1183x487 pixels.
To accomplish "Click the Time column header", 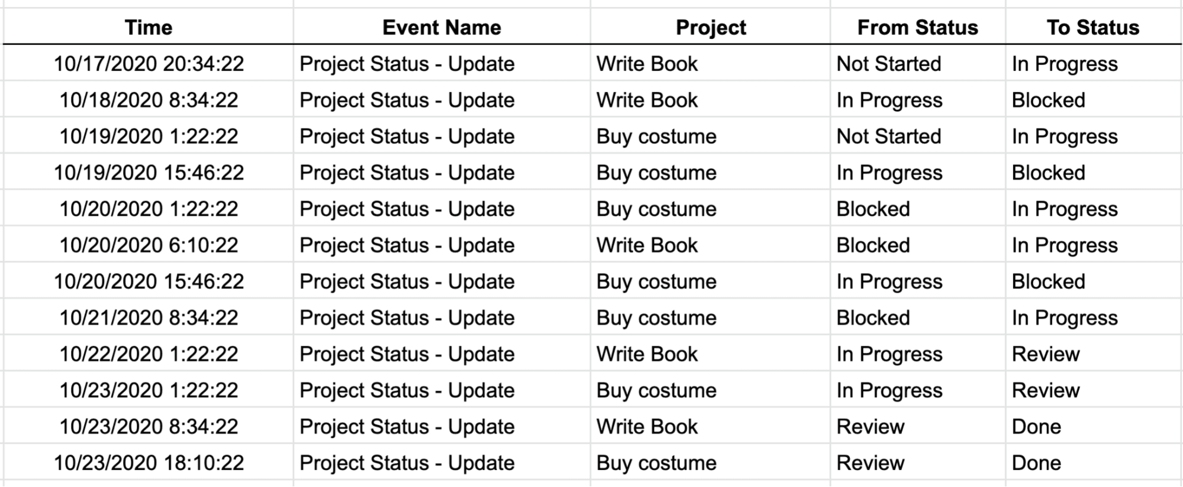I will coord(149,27).
